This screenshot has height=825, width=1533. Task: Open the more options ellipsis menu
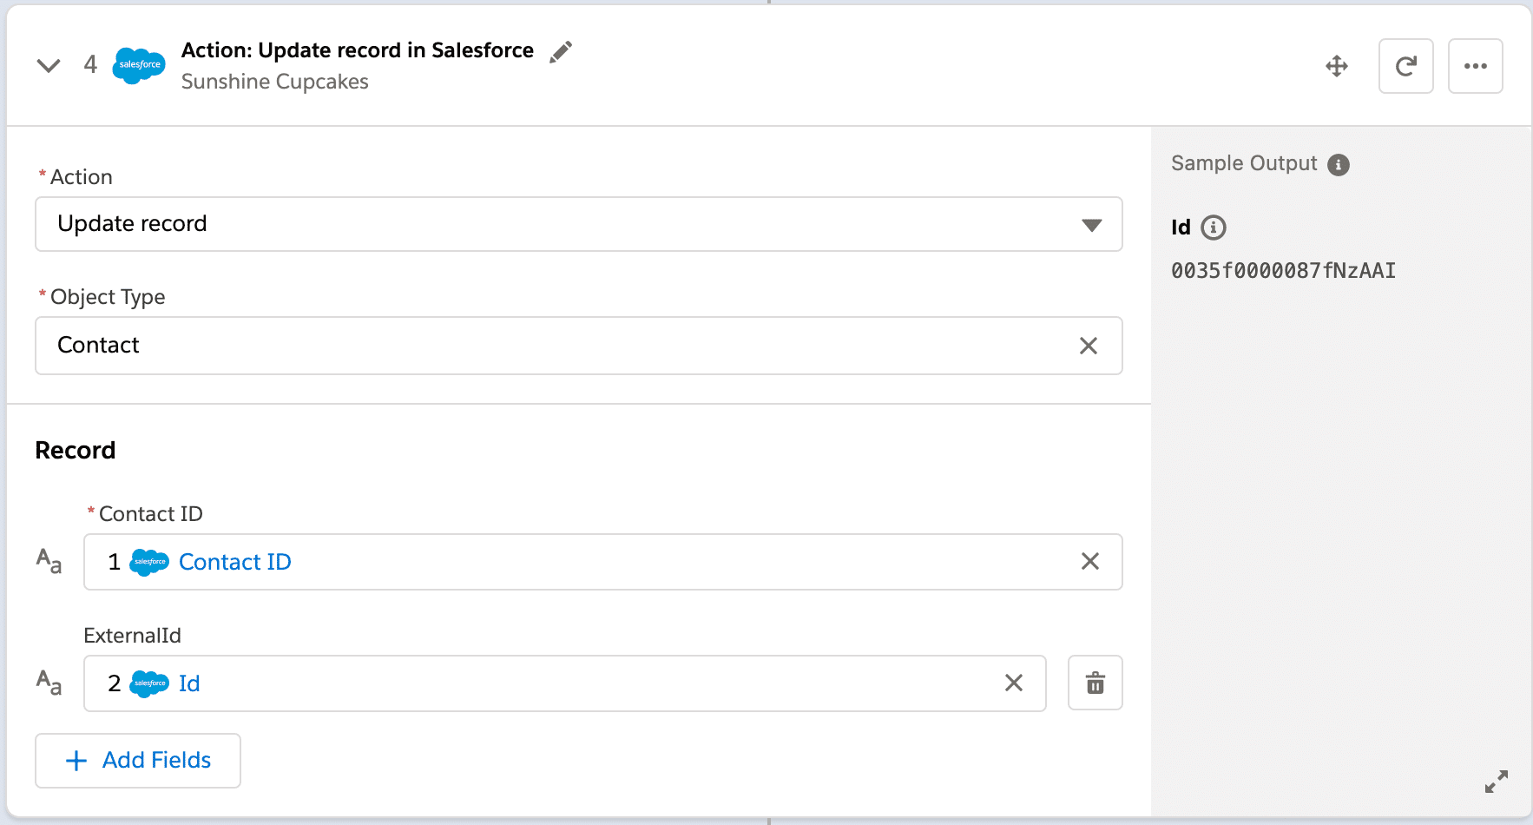[x=1475, y=65]
